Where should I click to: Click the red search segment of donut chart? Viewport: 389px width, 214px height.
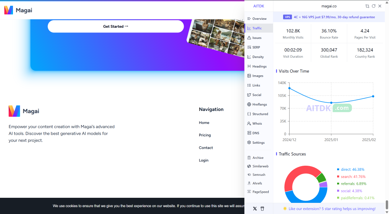click(298, 172)
